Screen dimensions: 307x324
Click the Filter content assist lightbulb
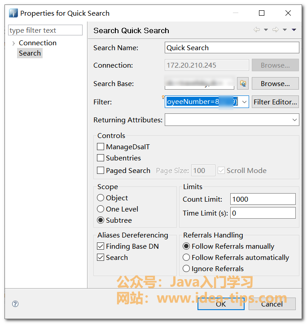tap(163, 97)
